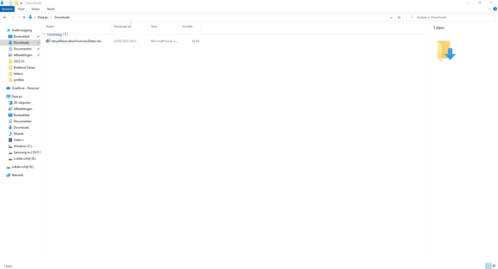This screenshot has width=498, height=269.
Task: Open Help via question mark icon
Action: pyautogui.click(x=495, y=9)
